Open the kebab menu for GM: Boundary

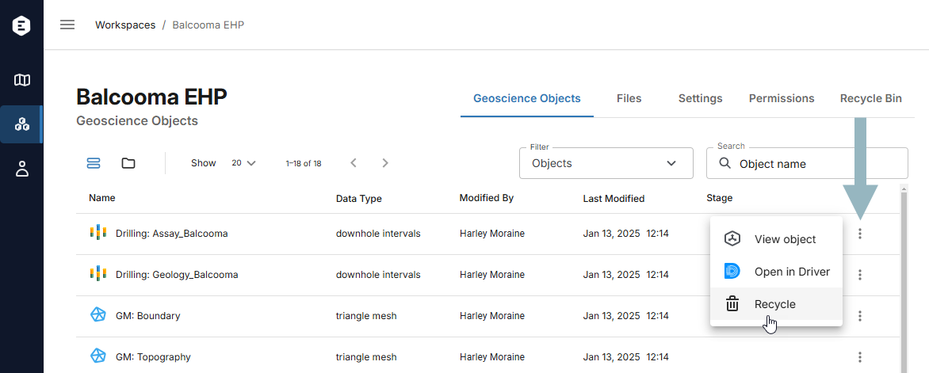pos(860,316)
